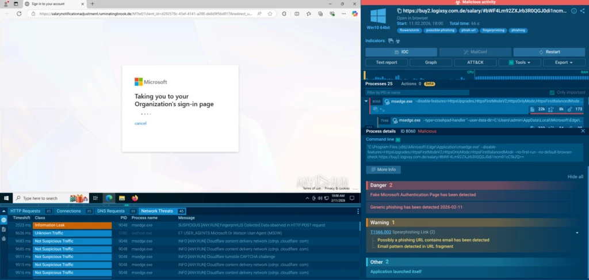The height and width of the screenshot is (280, 589).
Task: Expand the Spearphishing Link warning entry
Action: coord(577,232)
